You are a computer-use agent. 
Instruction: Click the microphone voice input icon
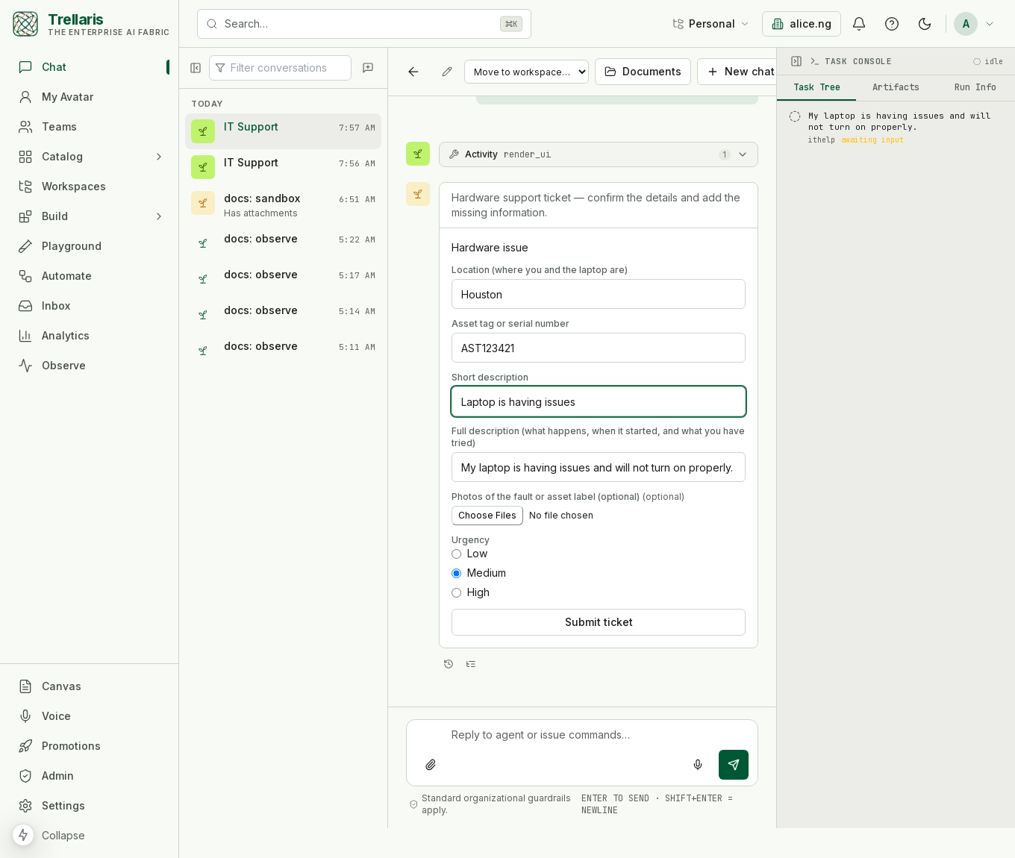pos(698,765)
